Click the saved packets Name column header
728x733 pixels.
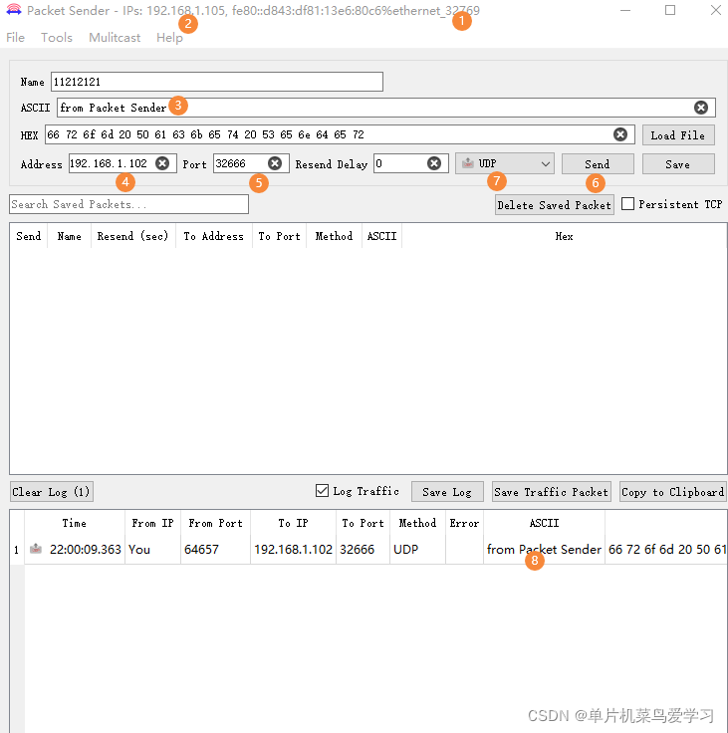[x=69, y=236]
